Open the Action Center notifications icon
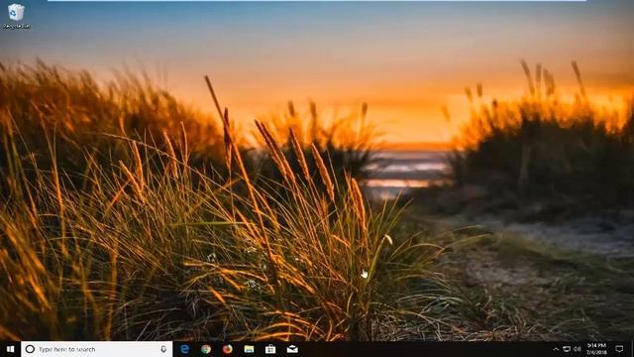Screen dimensions: 634x357 coord(619,349)
